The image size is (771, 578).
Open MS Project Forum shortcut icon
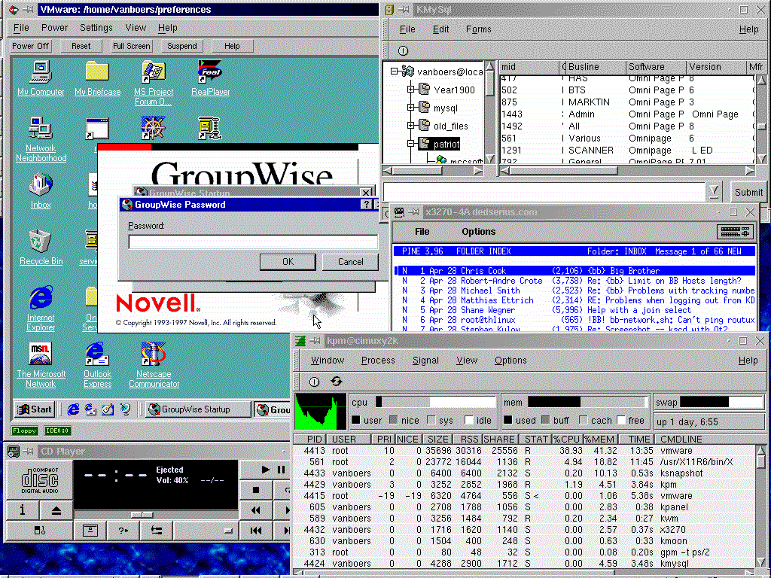pyautogui.click(x=154, y=83)
